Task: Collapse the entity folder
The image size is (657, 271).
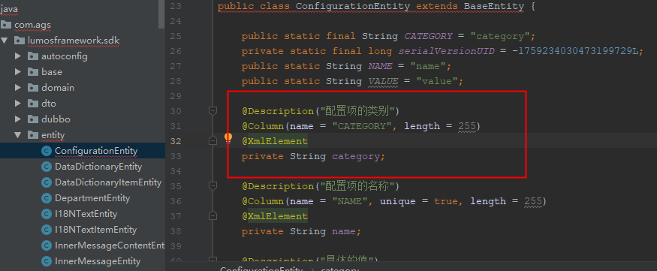Action: click(x=17, y=135)
